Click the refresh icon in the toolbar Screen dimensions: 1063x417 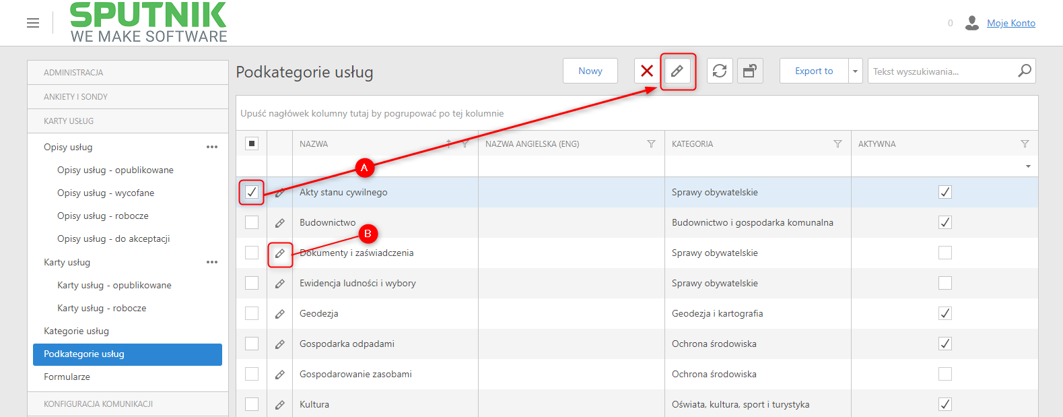click(x=720, y=71)
